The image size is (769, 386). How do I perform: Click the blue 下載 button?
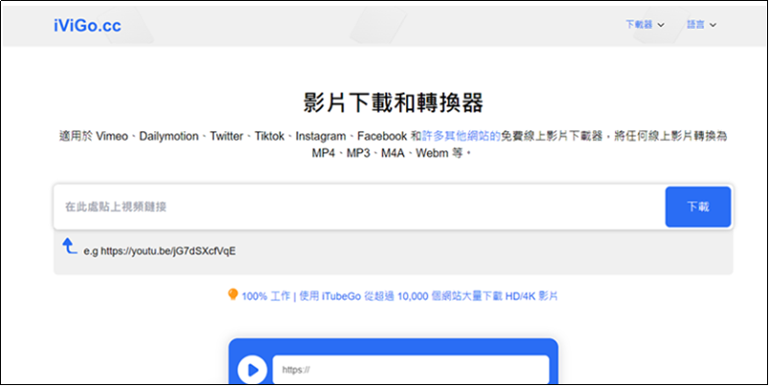(698, 207)
